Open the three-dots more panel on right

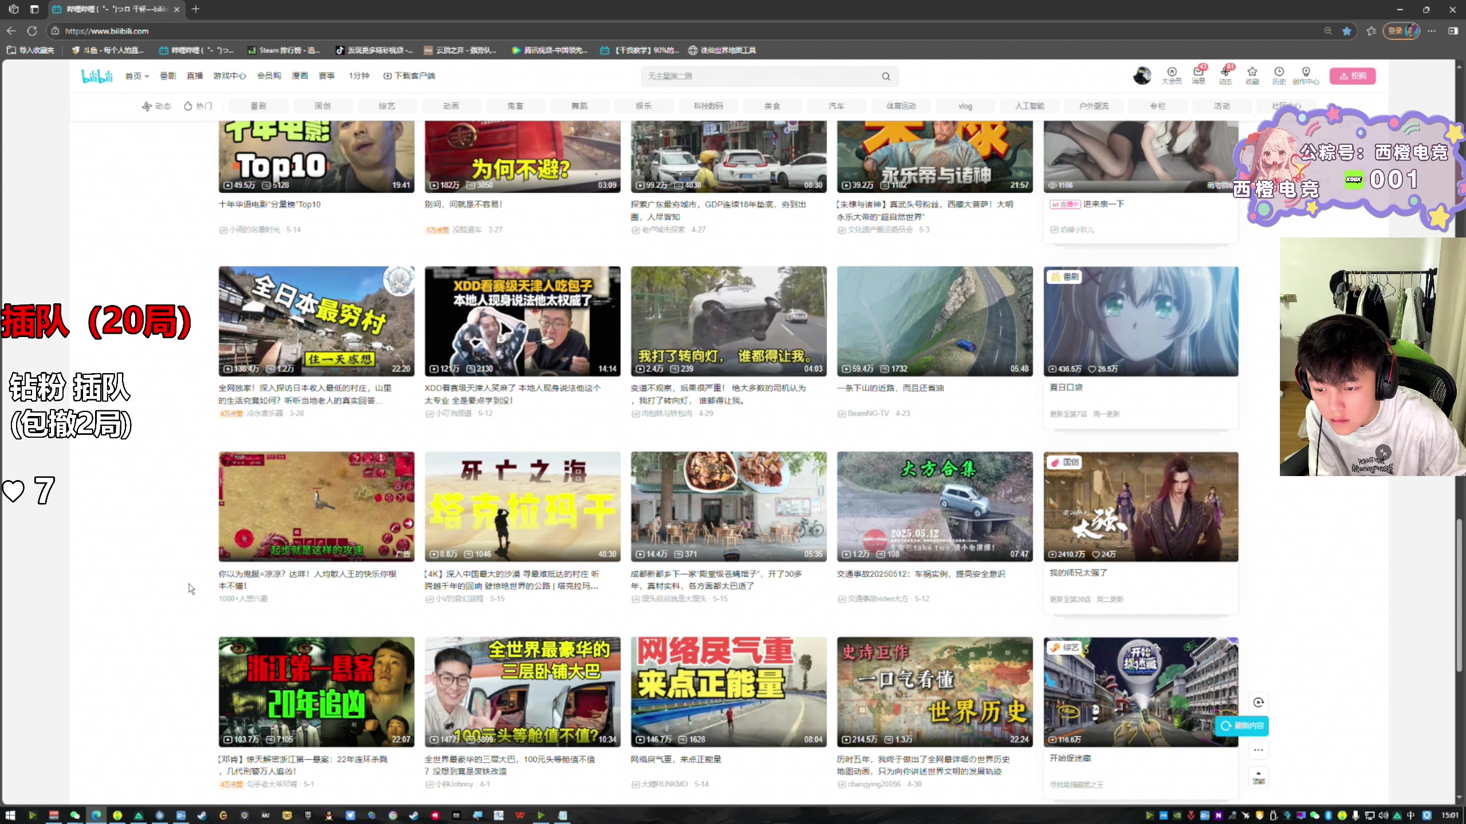click(1258, 750)
